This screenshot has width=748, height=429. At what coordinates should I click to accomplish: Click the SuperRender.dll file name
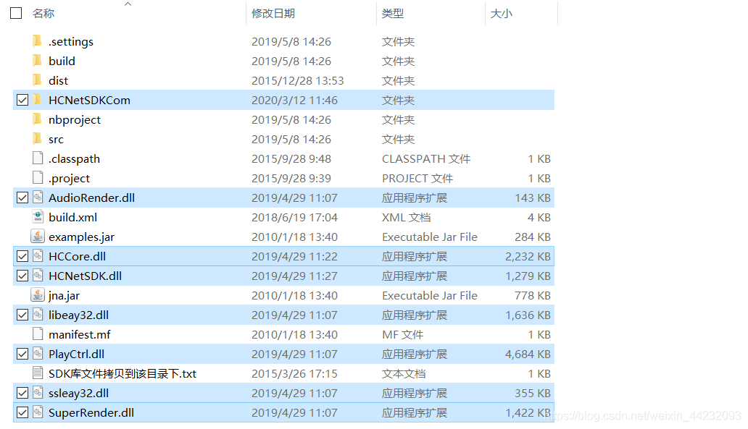point(91,412)
